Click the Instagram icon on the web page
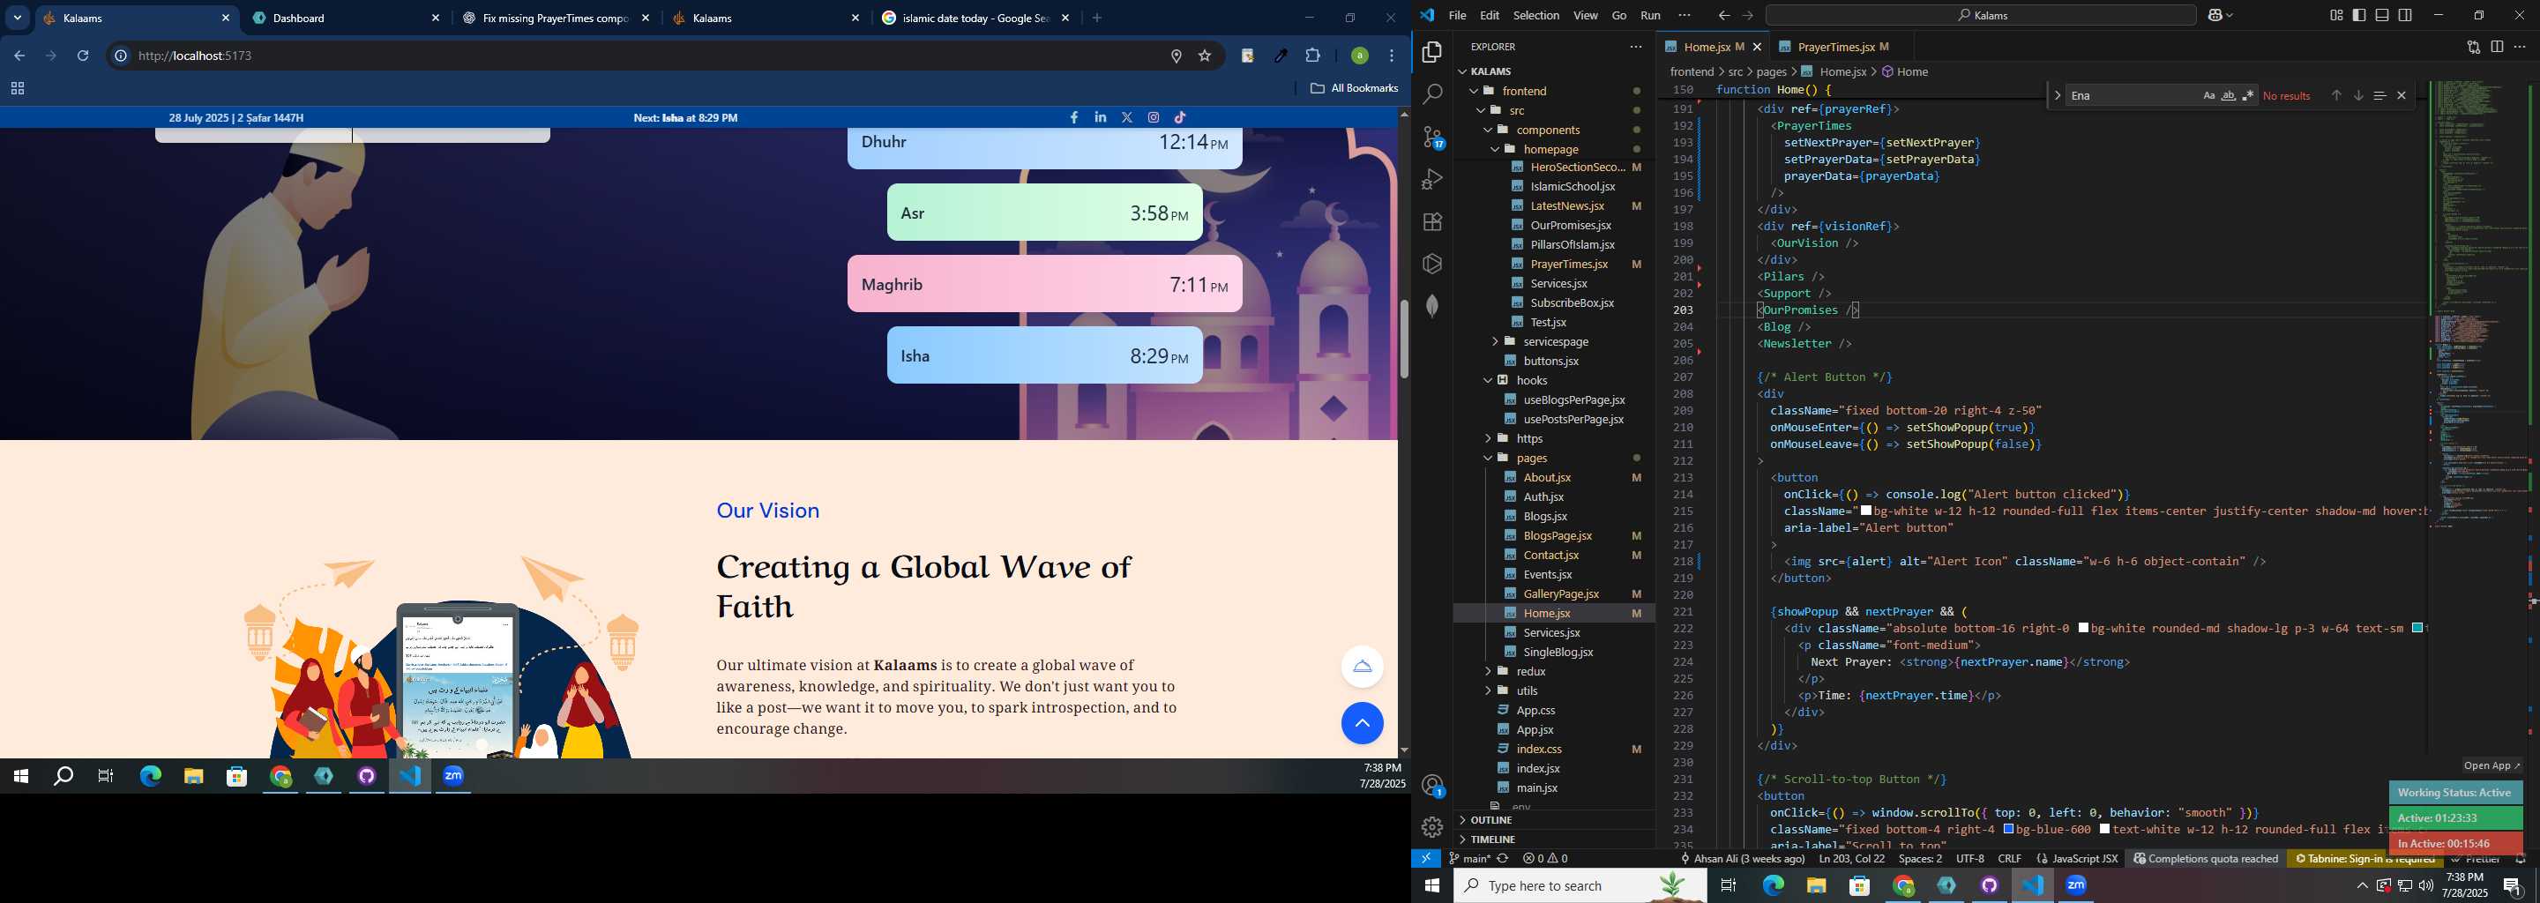 (x=1154, y=117)
